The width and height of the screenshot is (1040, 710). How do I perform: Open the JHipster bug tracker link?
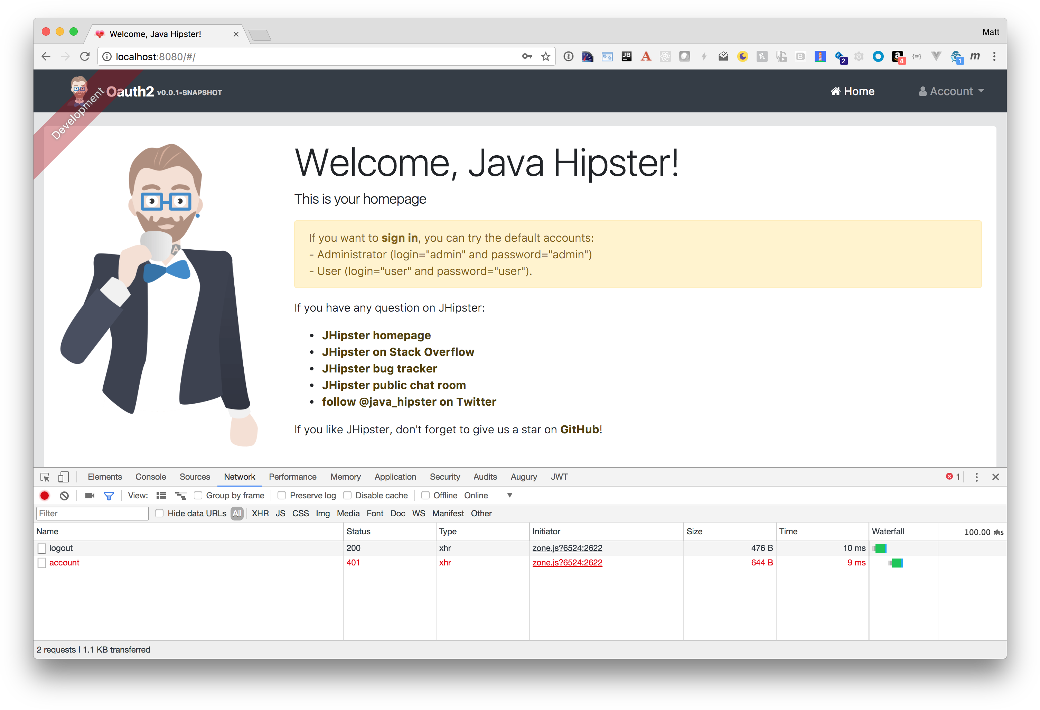pos(379,368)
